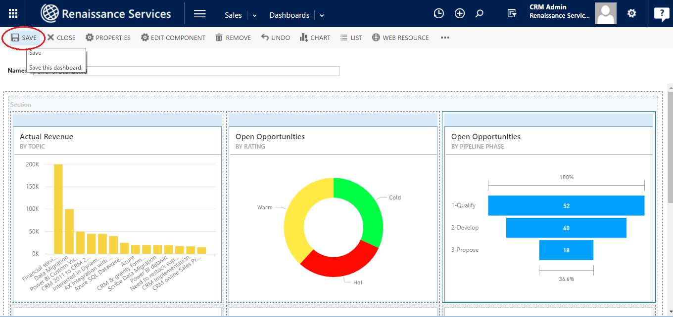Select the Sales navigation item
673x317 pixels.
(x=233, y=15)
